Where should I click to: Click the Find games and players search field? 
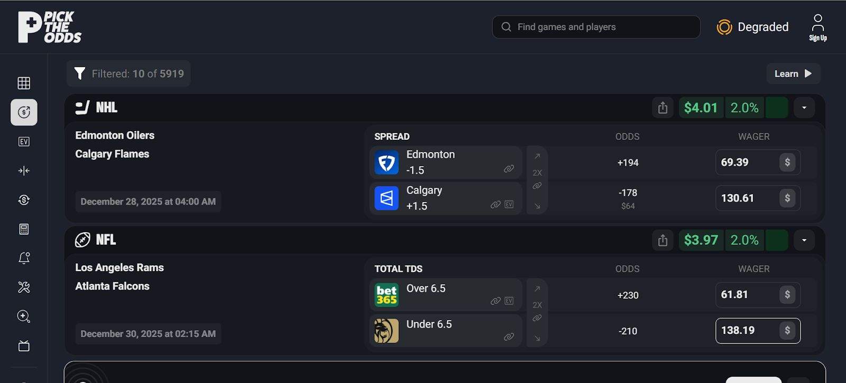(x=596, y=27)
